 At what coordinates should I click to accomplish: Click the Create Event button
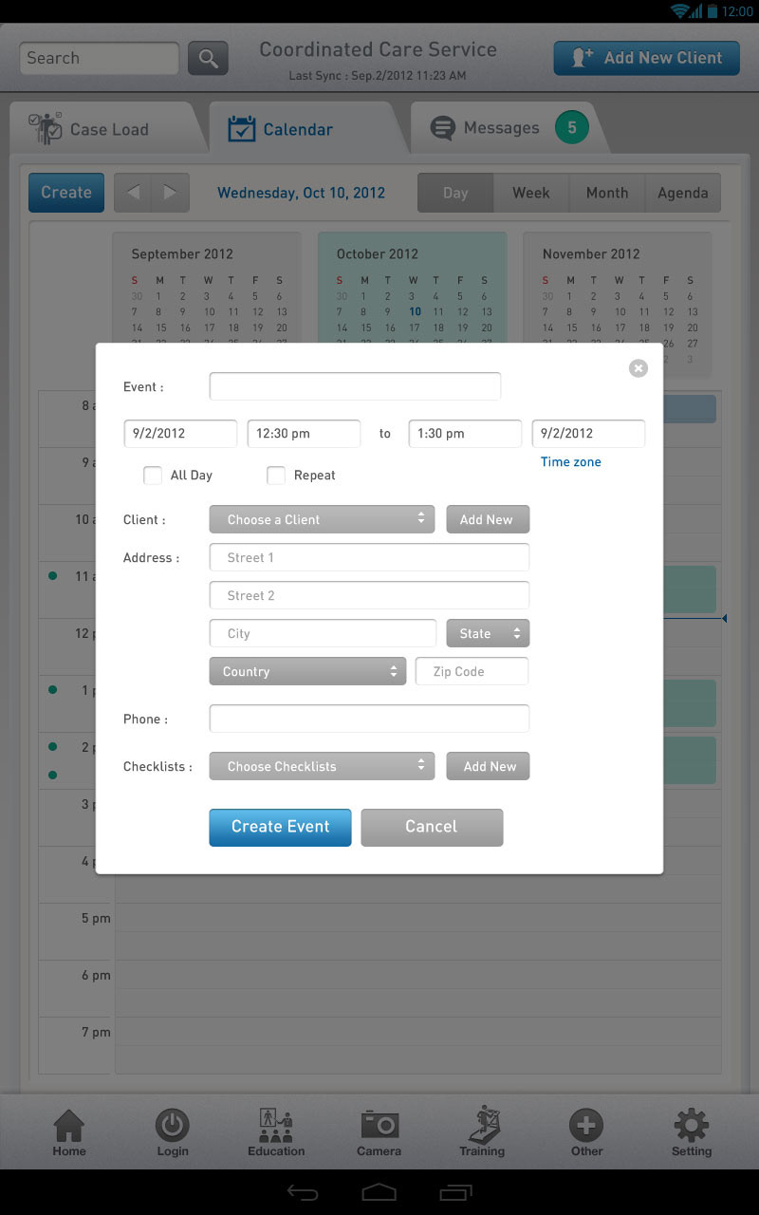coord(280,827)
